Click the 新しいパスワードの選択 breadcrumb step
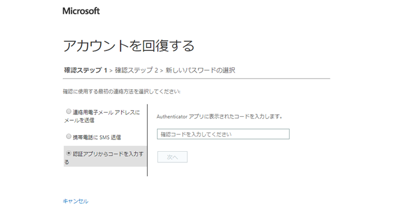This screenshot has width=398, height=215. click(x=200, y=70)
